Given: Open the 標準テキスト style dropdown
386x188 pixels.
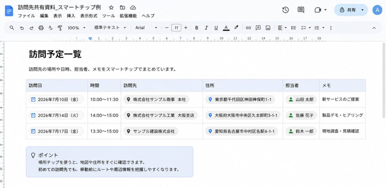Looking at the screenshot, I should tap(110, 28).
